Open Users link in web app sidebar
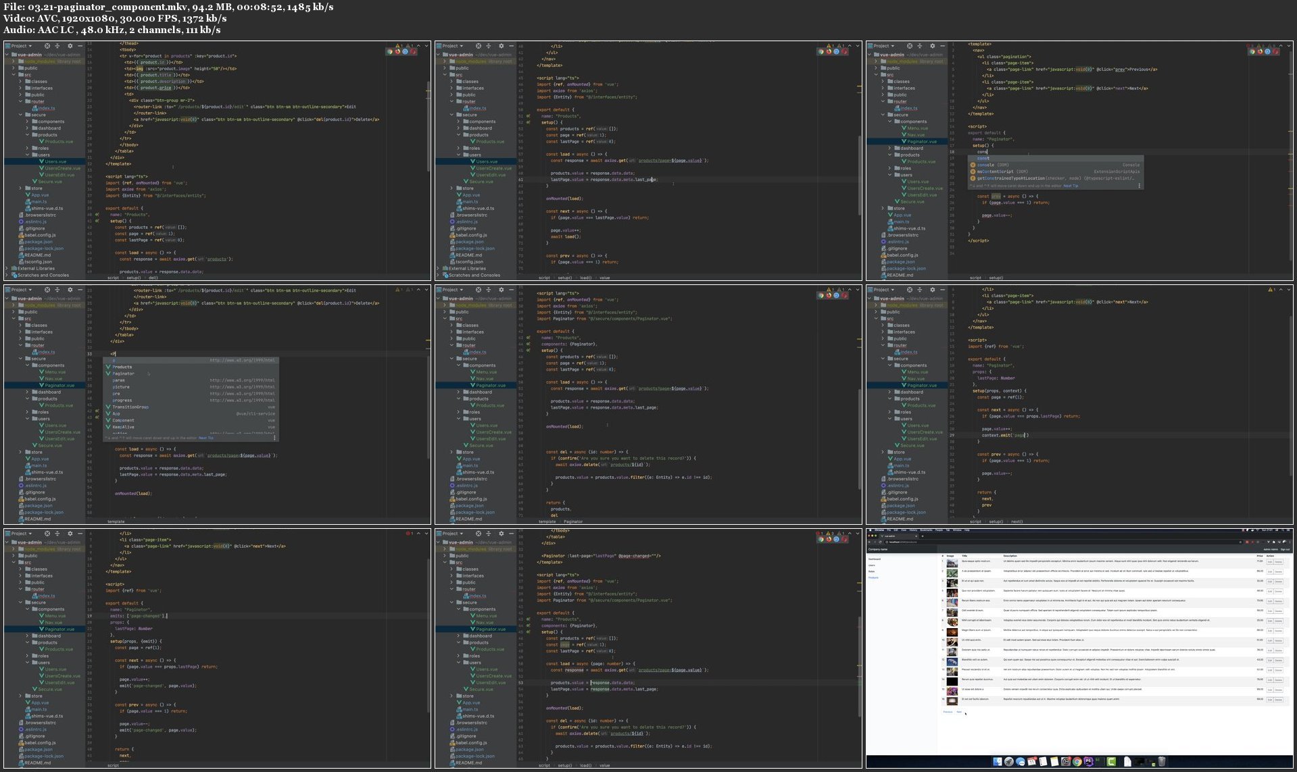This screenshot has width=1297, height=772. pos(872,565)
